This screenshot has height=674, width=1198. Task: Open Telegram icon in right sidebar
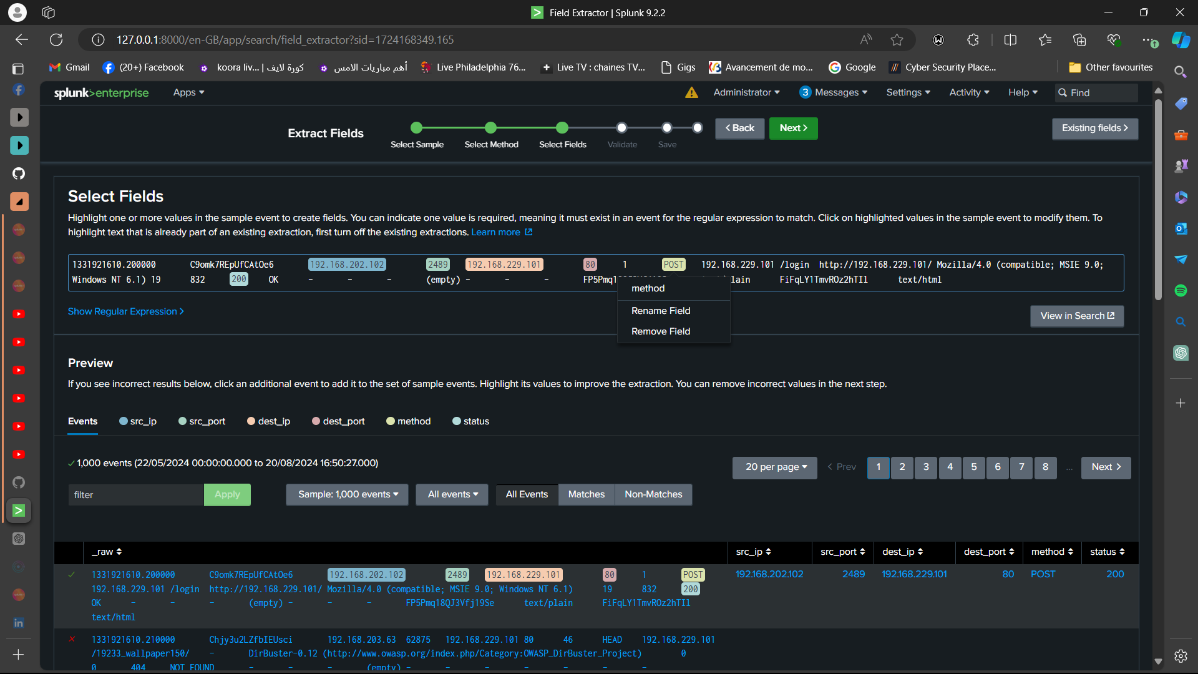point(1181,259)
